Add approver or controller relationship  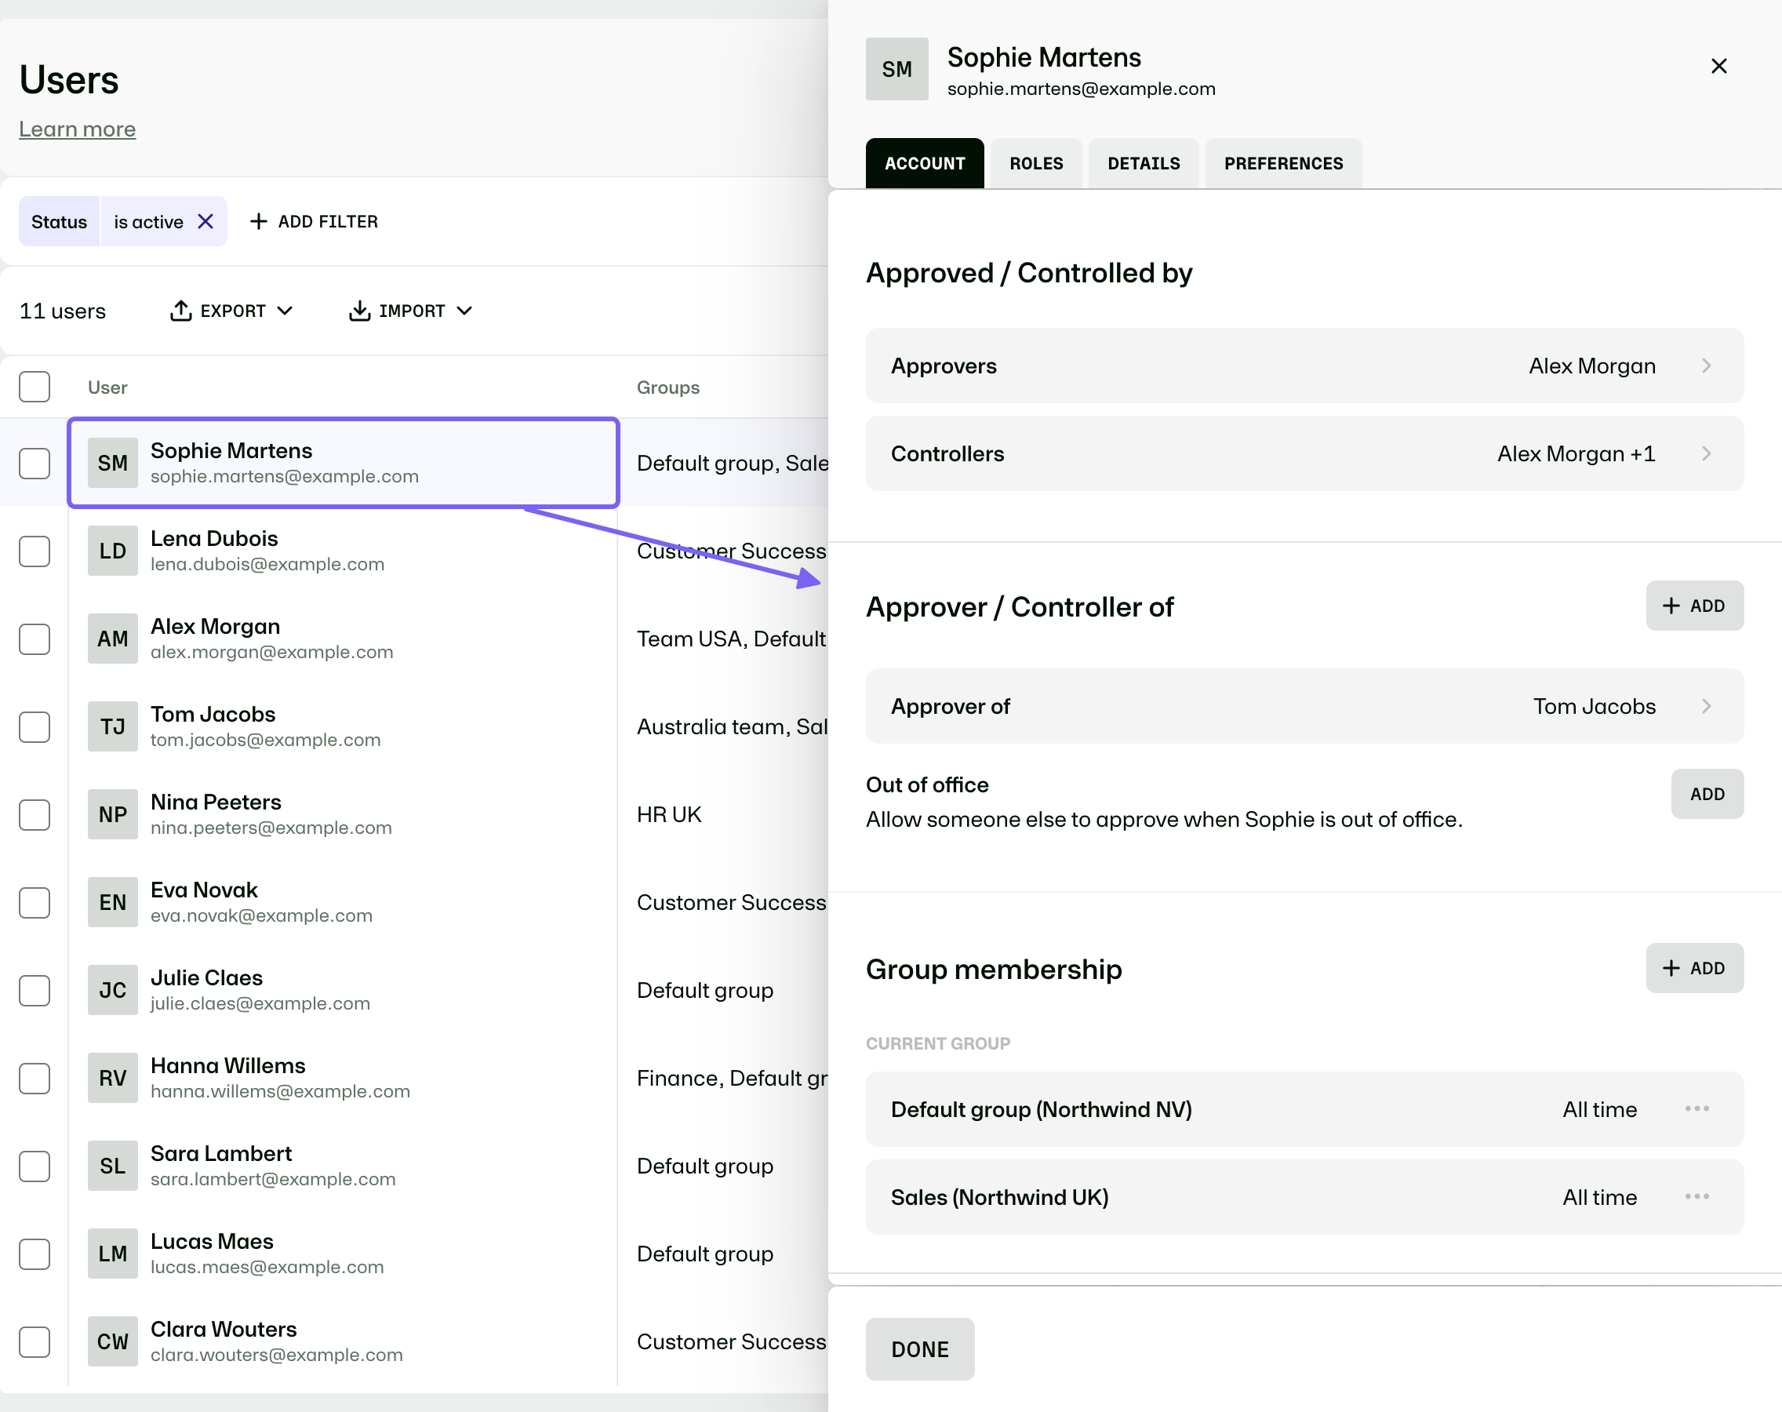pyautogui.click(x=1694, y=606)
